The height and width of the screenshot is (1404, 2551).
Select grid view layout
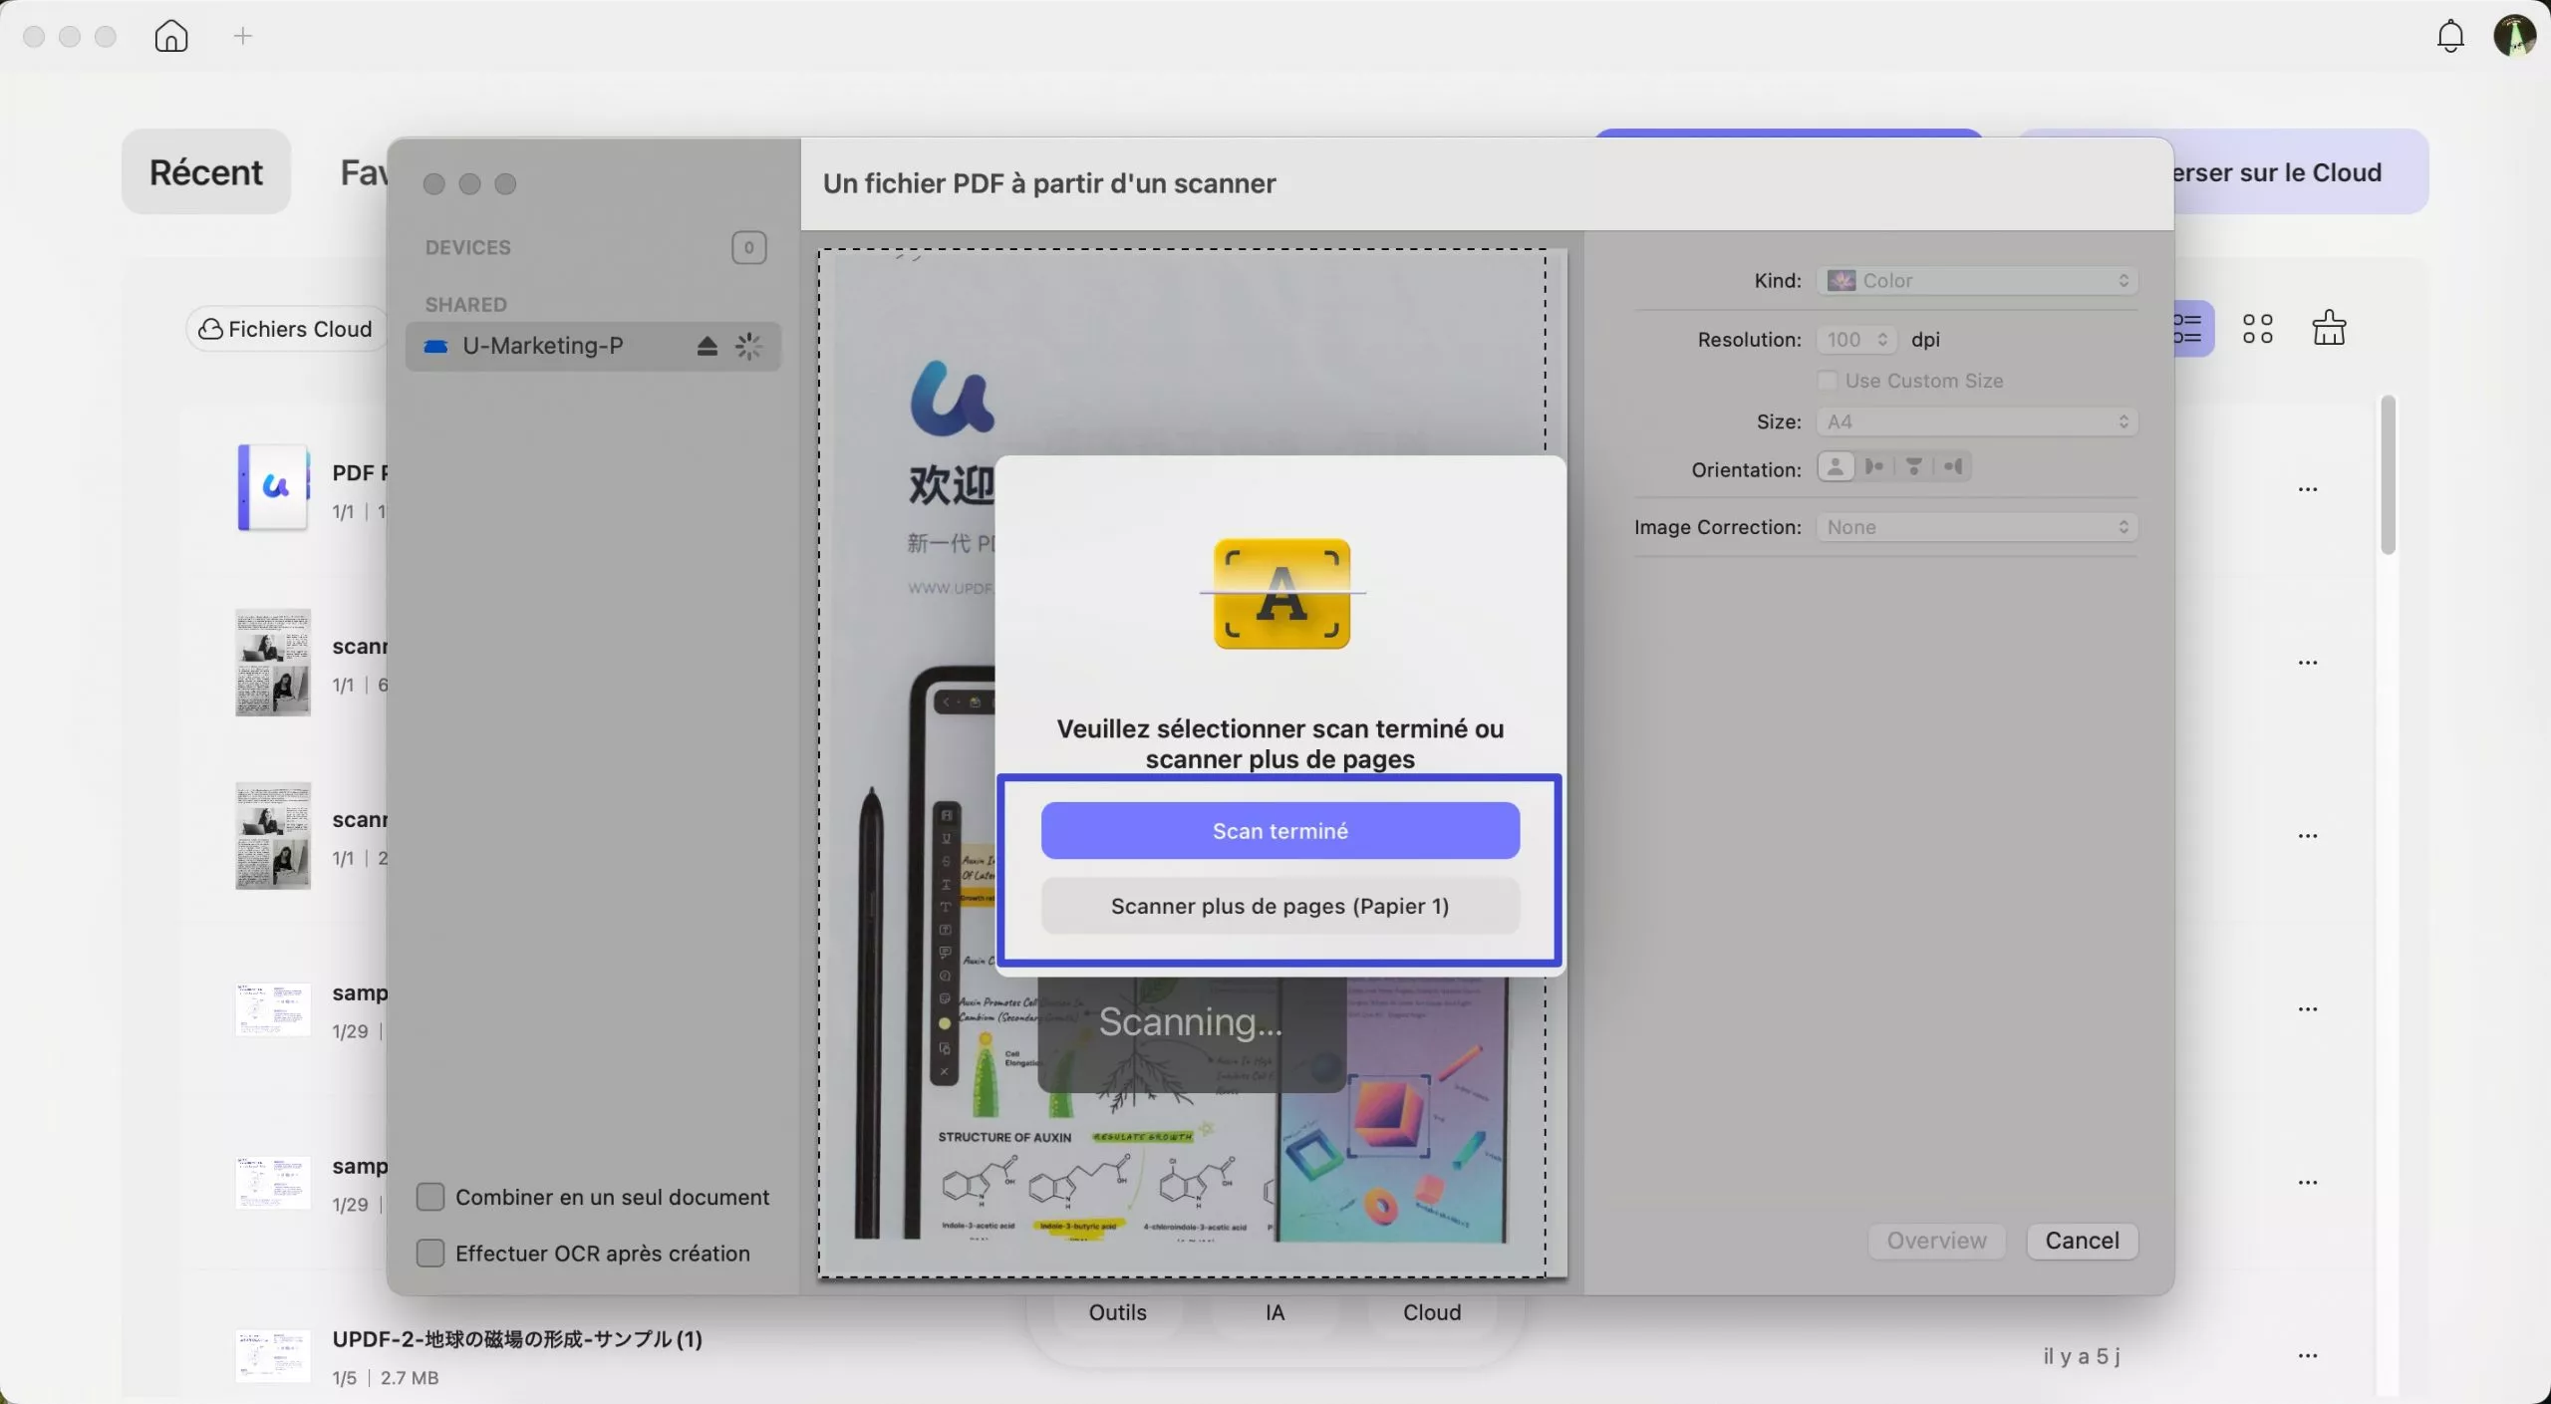point(2257,327)
